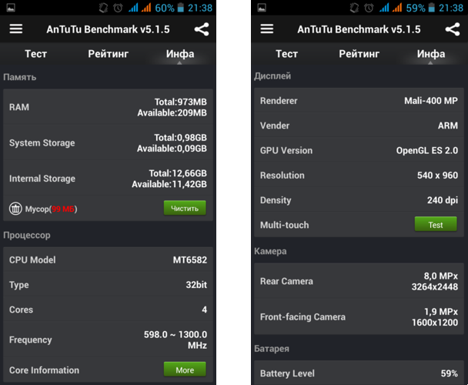Screen dimensions: 468x385
Task: Tap Камера section header
Action: [270, 251]
